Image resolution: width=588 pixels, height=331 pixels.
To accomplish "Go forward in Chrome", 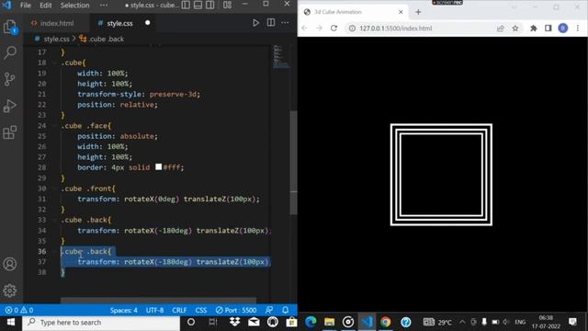I will coord(319,29).
